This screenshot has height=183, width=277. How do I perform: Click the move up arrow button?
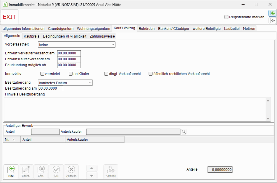pyautogui.click(x=91, y=168)
